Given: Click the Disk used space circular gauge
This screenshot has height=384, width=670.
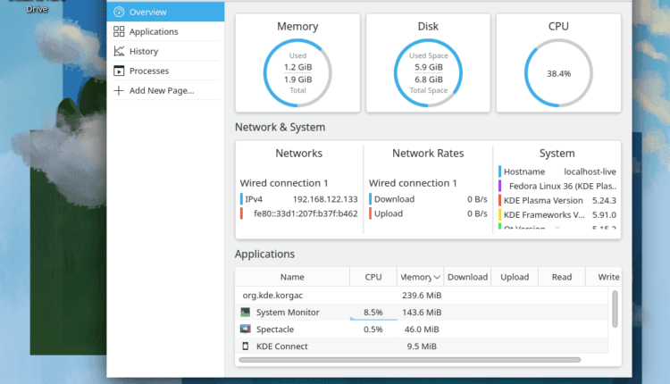Looking at the screenshot, I should pos(428,73).
